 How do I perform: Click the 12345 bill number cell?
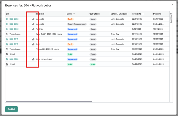(12, 54)
